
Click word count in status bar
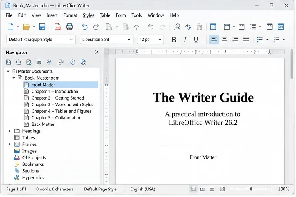pyautogui.click(x=55, y=189)
